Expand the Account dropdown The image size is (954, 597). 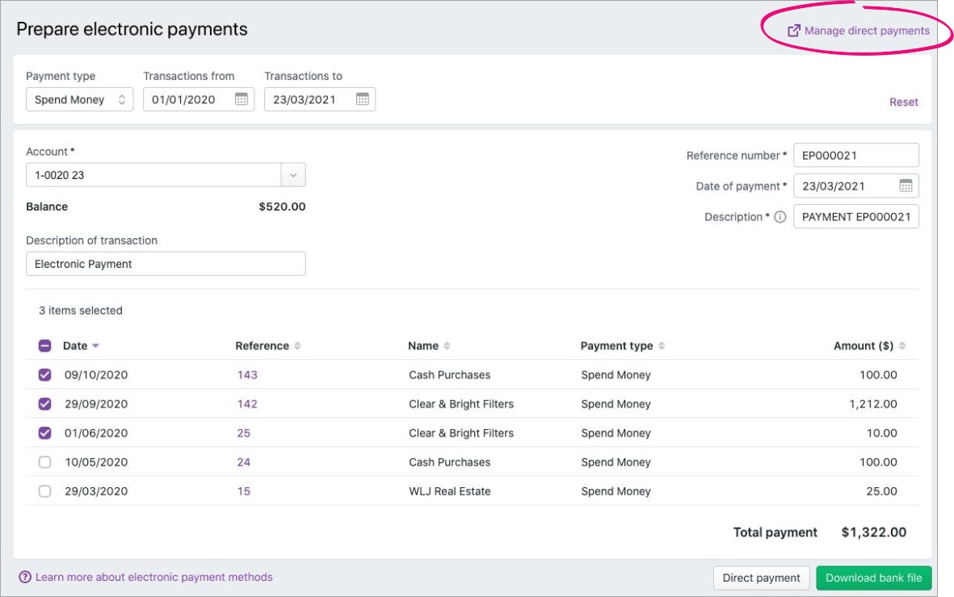(x=292, y=174)
